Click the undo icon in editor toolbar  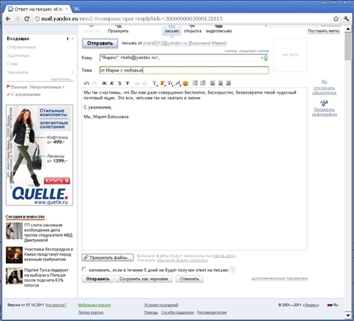click(87, 83)
